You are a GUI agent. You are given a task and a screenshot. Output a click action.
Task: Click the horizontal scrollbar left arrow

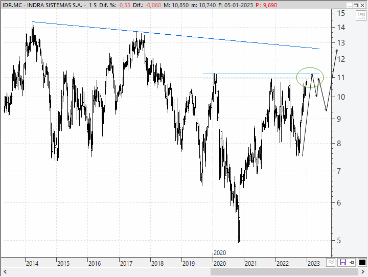(x=5, y=272)
